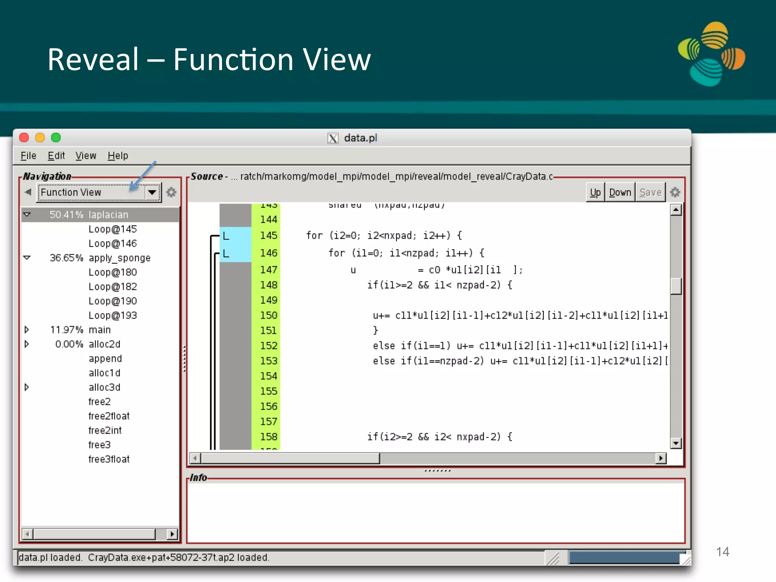Open the Help menu
Image resolution: width=776 pixels, height=582 pixels.
(x=118, y=156)
